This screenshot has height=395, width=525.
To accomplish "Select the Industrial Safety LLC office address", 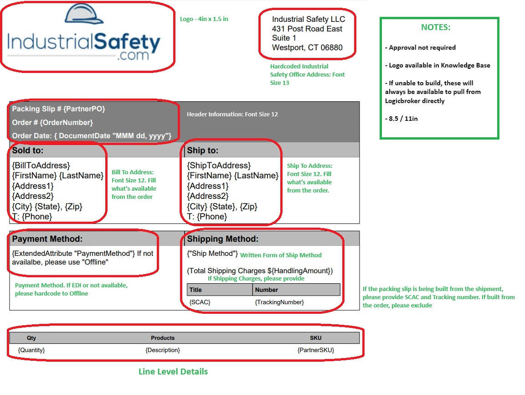I will (x=308, y=33).
